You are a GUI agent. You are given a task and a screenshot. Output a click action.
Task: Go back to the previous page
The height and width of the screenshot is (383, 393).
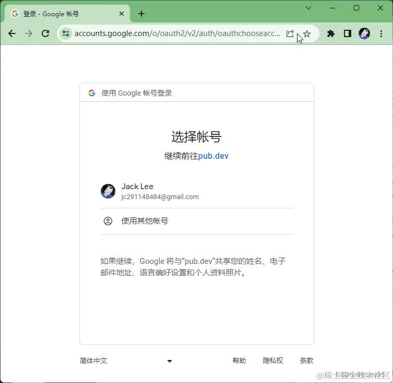tap(12, 33)
